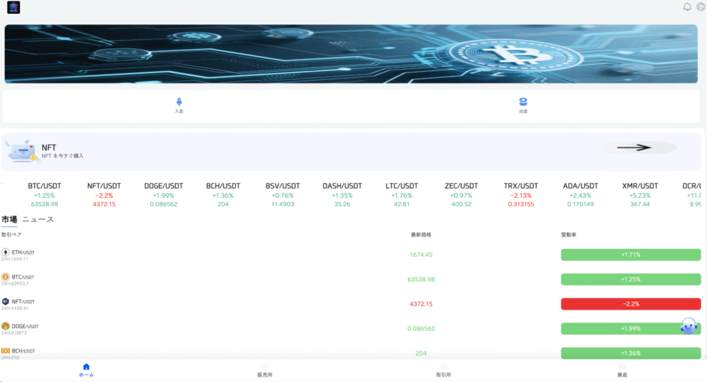Viewport: 707px width, 382px height.
Task: Open the 資産 bottom navigation item
Action: click(x=622, y=370)
